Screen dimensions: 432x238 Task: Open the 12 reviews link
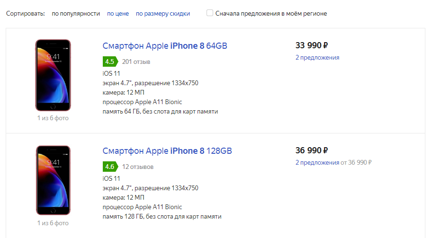[x=138, y=167]
